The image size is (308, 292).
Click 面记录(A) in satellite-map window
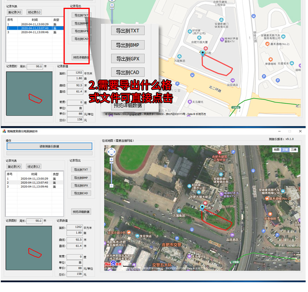click(x=14, y=166)
